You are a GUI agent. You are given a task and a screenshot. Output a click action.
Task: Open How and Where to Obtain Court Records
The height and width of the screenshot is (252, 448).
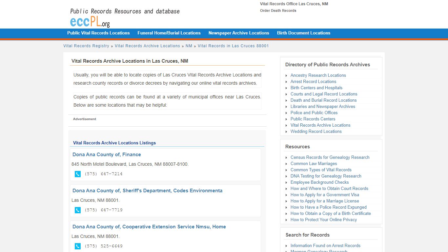tap(329, 188)
